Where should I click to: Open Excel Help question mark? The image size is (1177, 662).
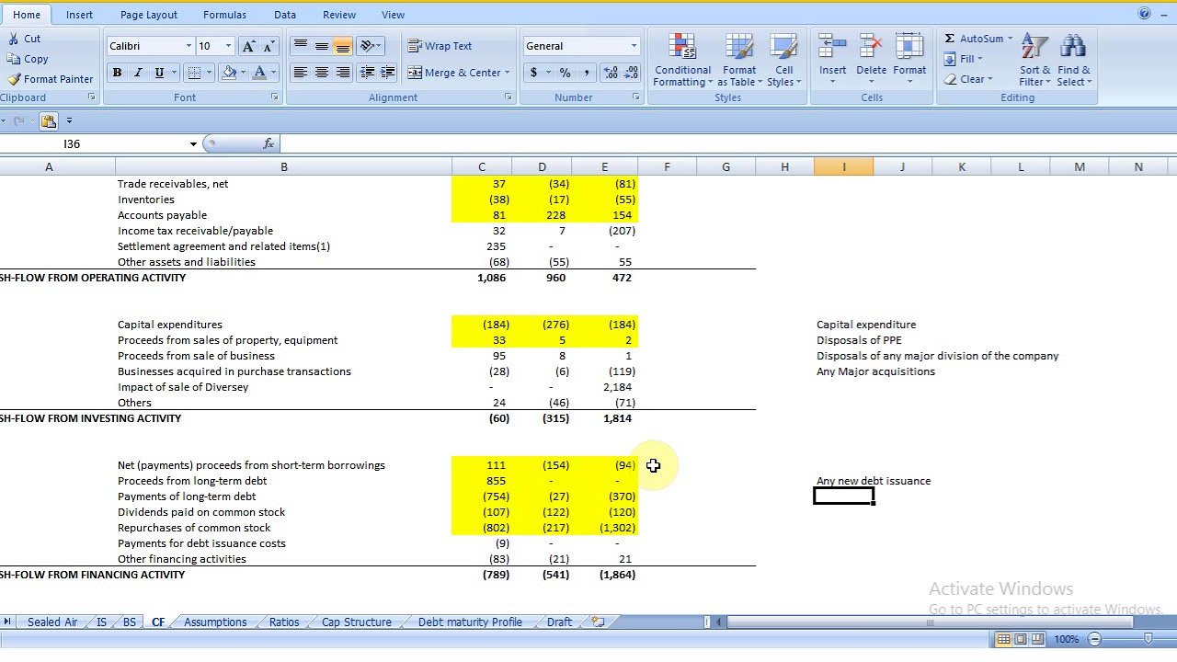[1144, 14]
